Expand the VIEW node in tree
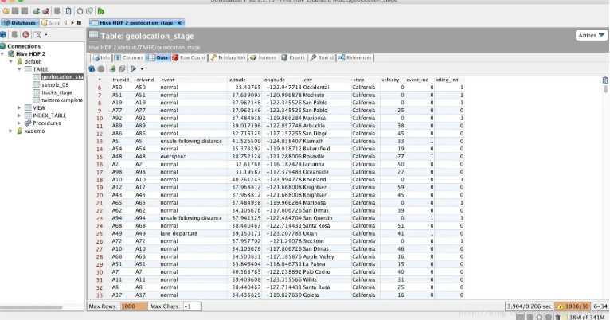The image size is (610, 320). [19, 107]
